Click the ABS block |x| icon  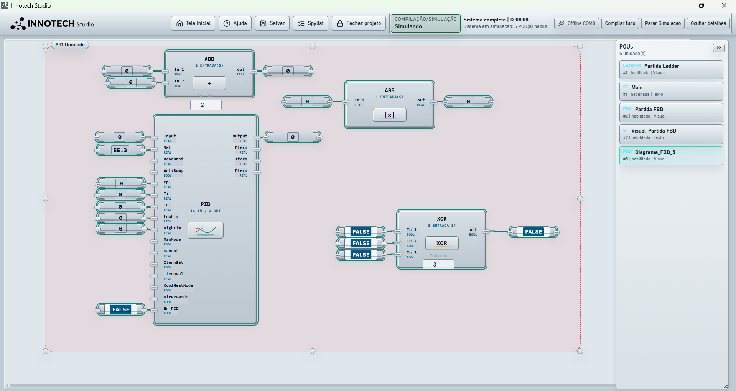(x=389, y=115)
